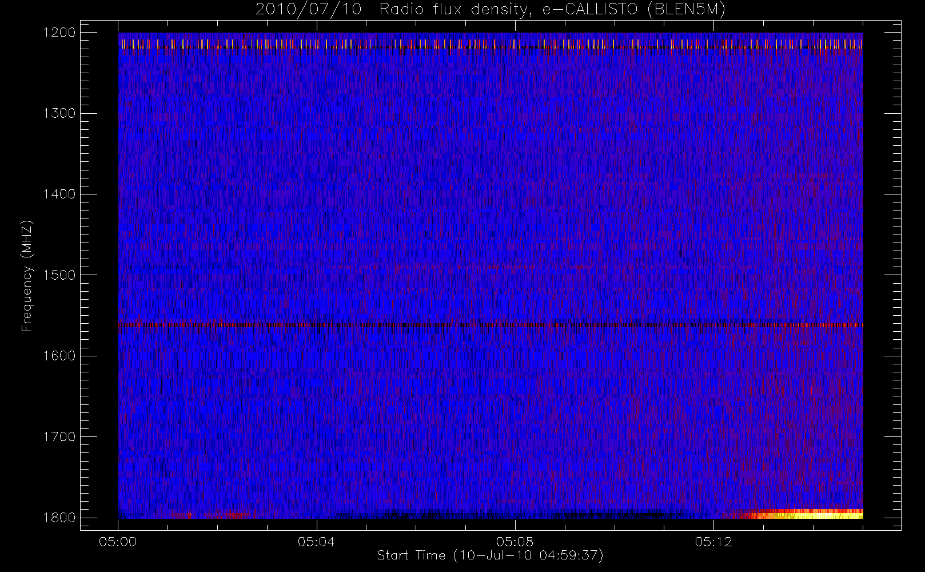925x572 pixels.
Task: Select the 1800 frequency tick label
Action: point(59,518)
